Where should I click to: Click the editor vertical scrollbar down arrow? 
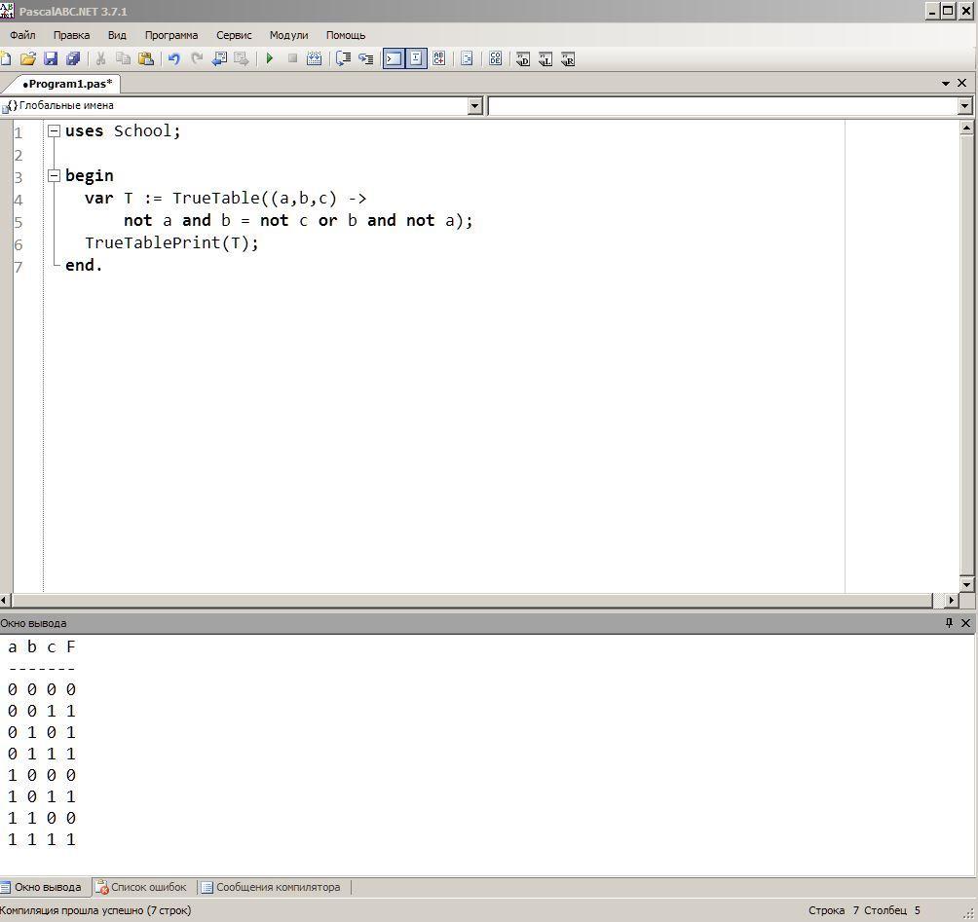click(x=966, y=584)
